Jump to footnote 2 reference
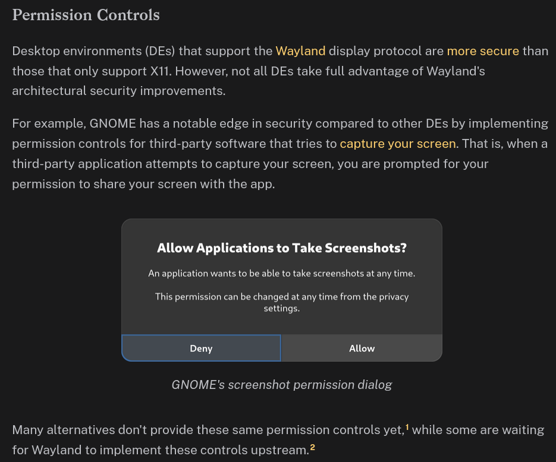 click(x=312, y=447)
